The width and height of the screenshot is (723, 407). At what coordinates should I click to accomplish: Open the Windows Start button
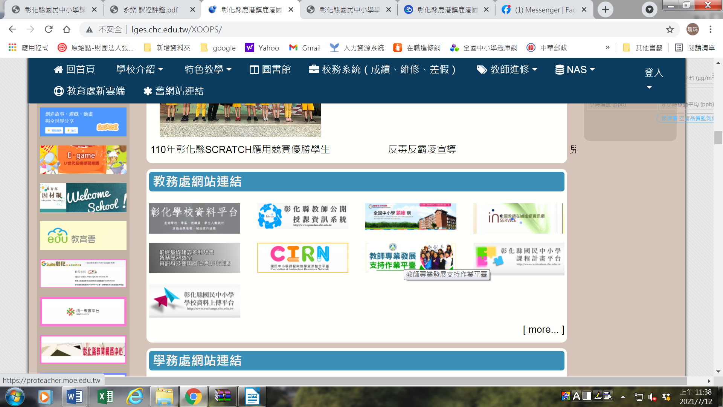(x=15, y=396)
